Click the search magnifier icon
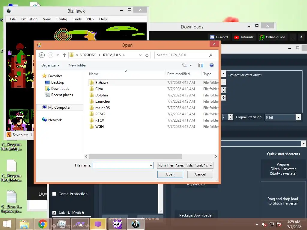Image resolution: width=307 pixels, height=230 pixels. click(211, 55)
